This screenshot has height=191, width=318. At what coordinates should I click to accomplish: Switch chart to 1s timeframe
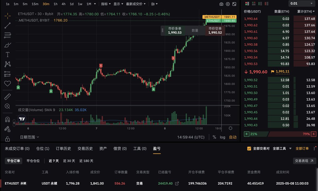[x=7, y=4]
